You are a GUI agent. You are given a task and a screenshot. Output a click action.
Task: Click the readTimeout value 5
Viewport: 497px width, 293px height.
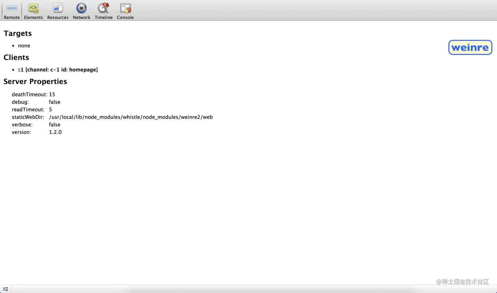click(x=50, y=110)
